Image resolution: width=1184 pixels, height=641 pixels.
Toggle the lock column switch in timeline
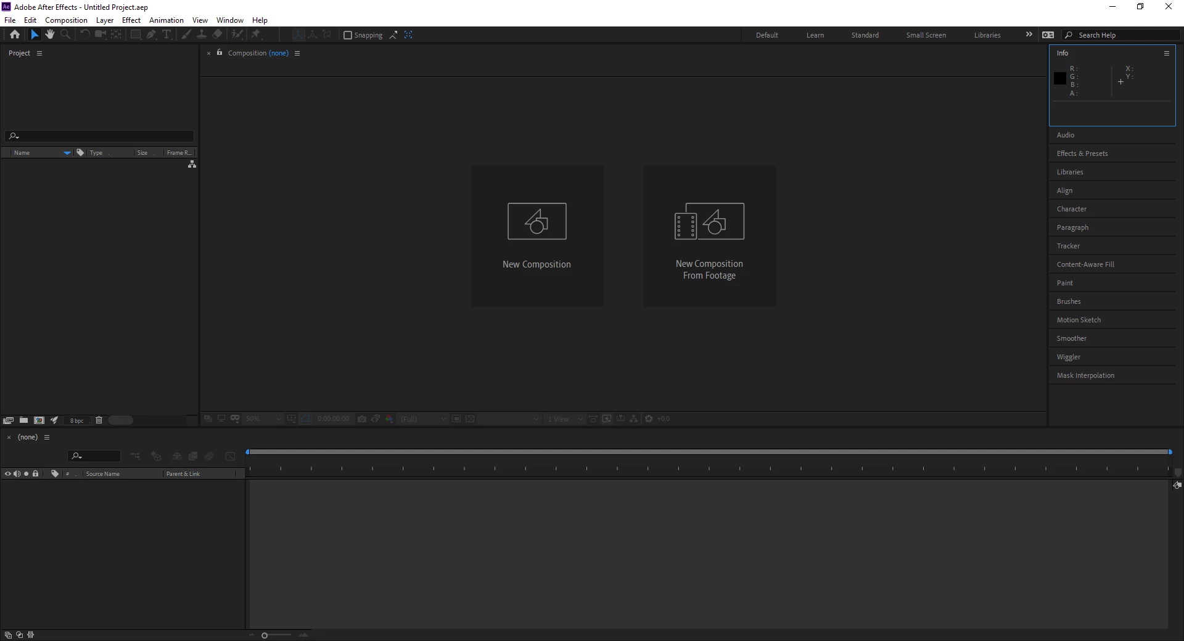pos(36,473)
